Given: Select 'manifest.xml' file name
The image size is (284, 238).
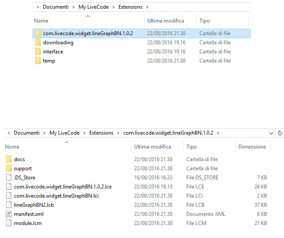Looking at the screenshot, I should (29, 214).
